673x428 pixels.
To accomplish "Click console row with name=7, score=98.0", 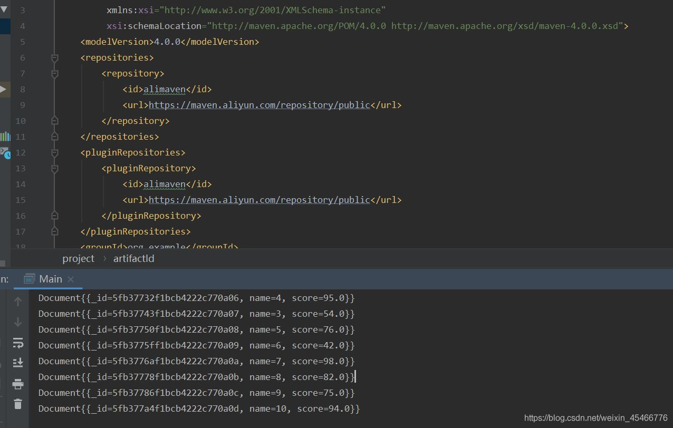I will [196, 361].
